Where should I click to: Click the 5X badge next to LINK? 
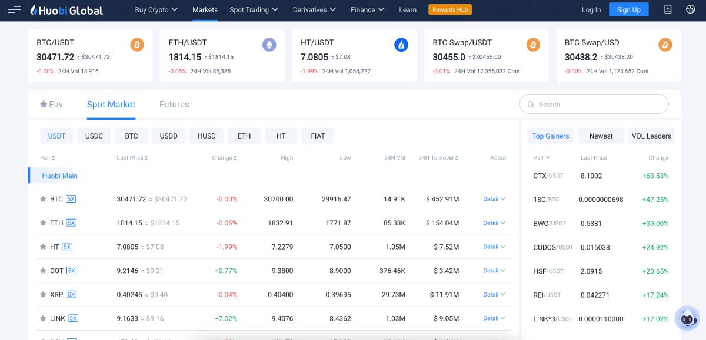[x=73, y=318]
